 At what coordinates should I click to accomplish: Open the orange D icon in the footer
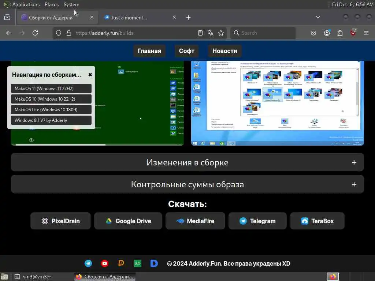[x=121, y=263]
